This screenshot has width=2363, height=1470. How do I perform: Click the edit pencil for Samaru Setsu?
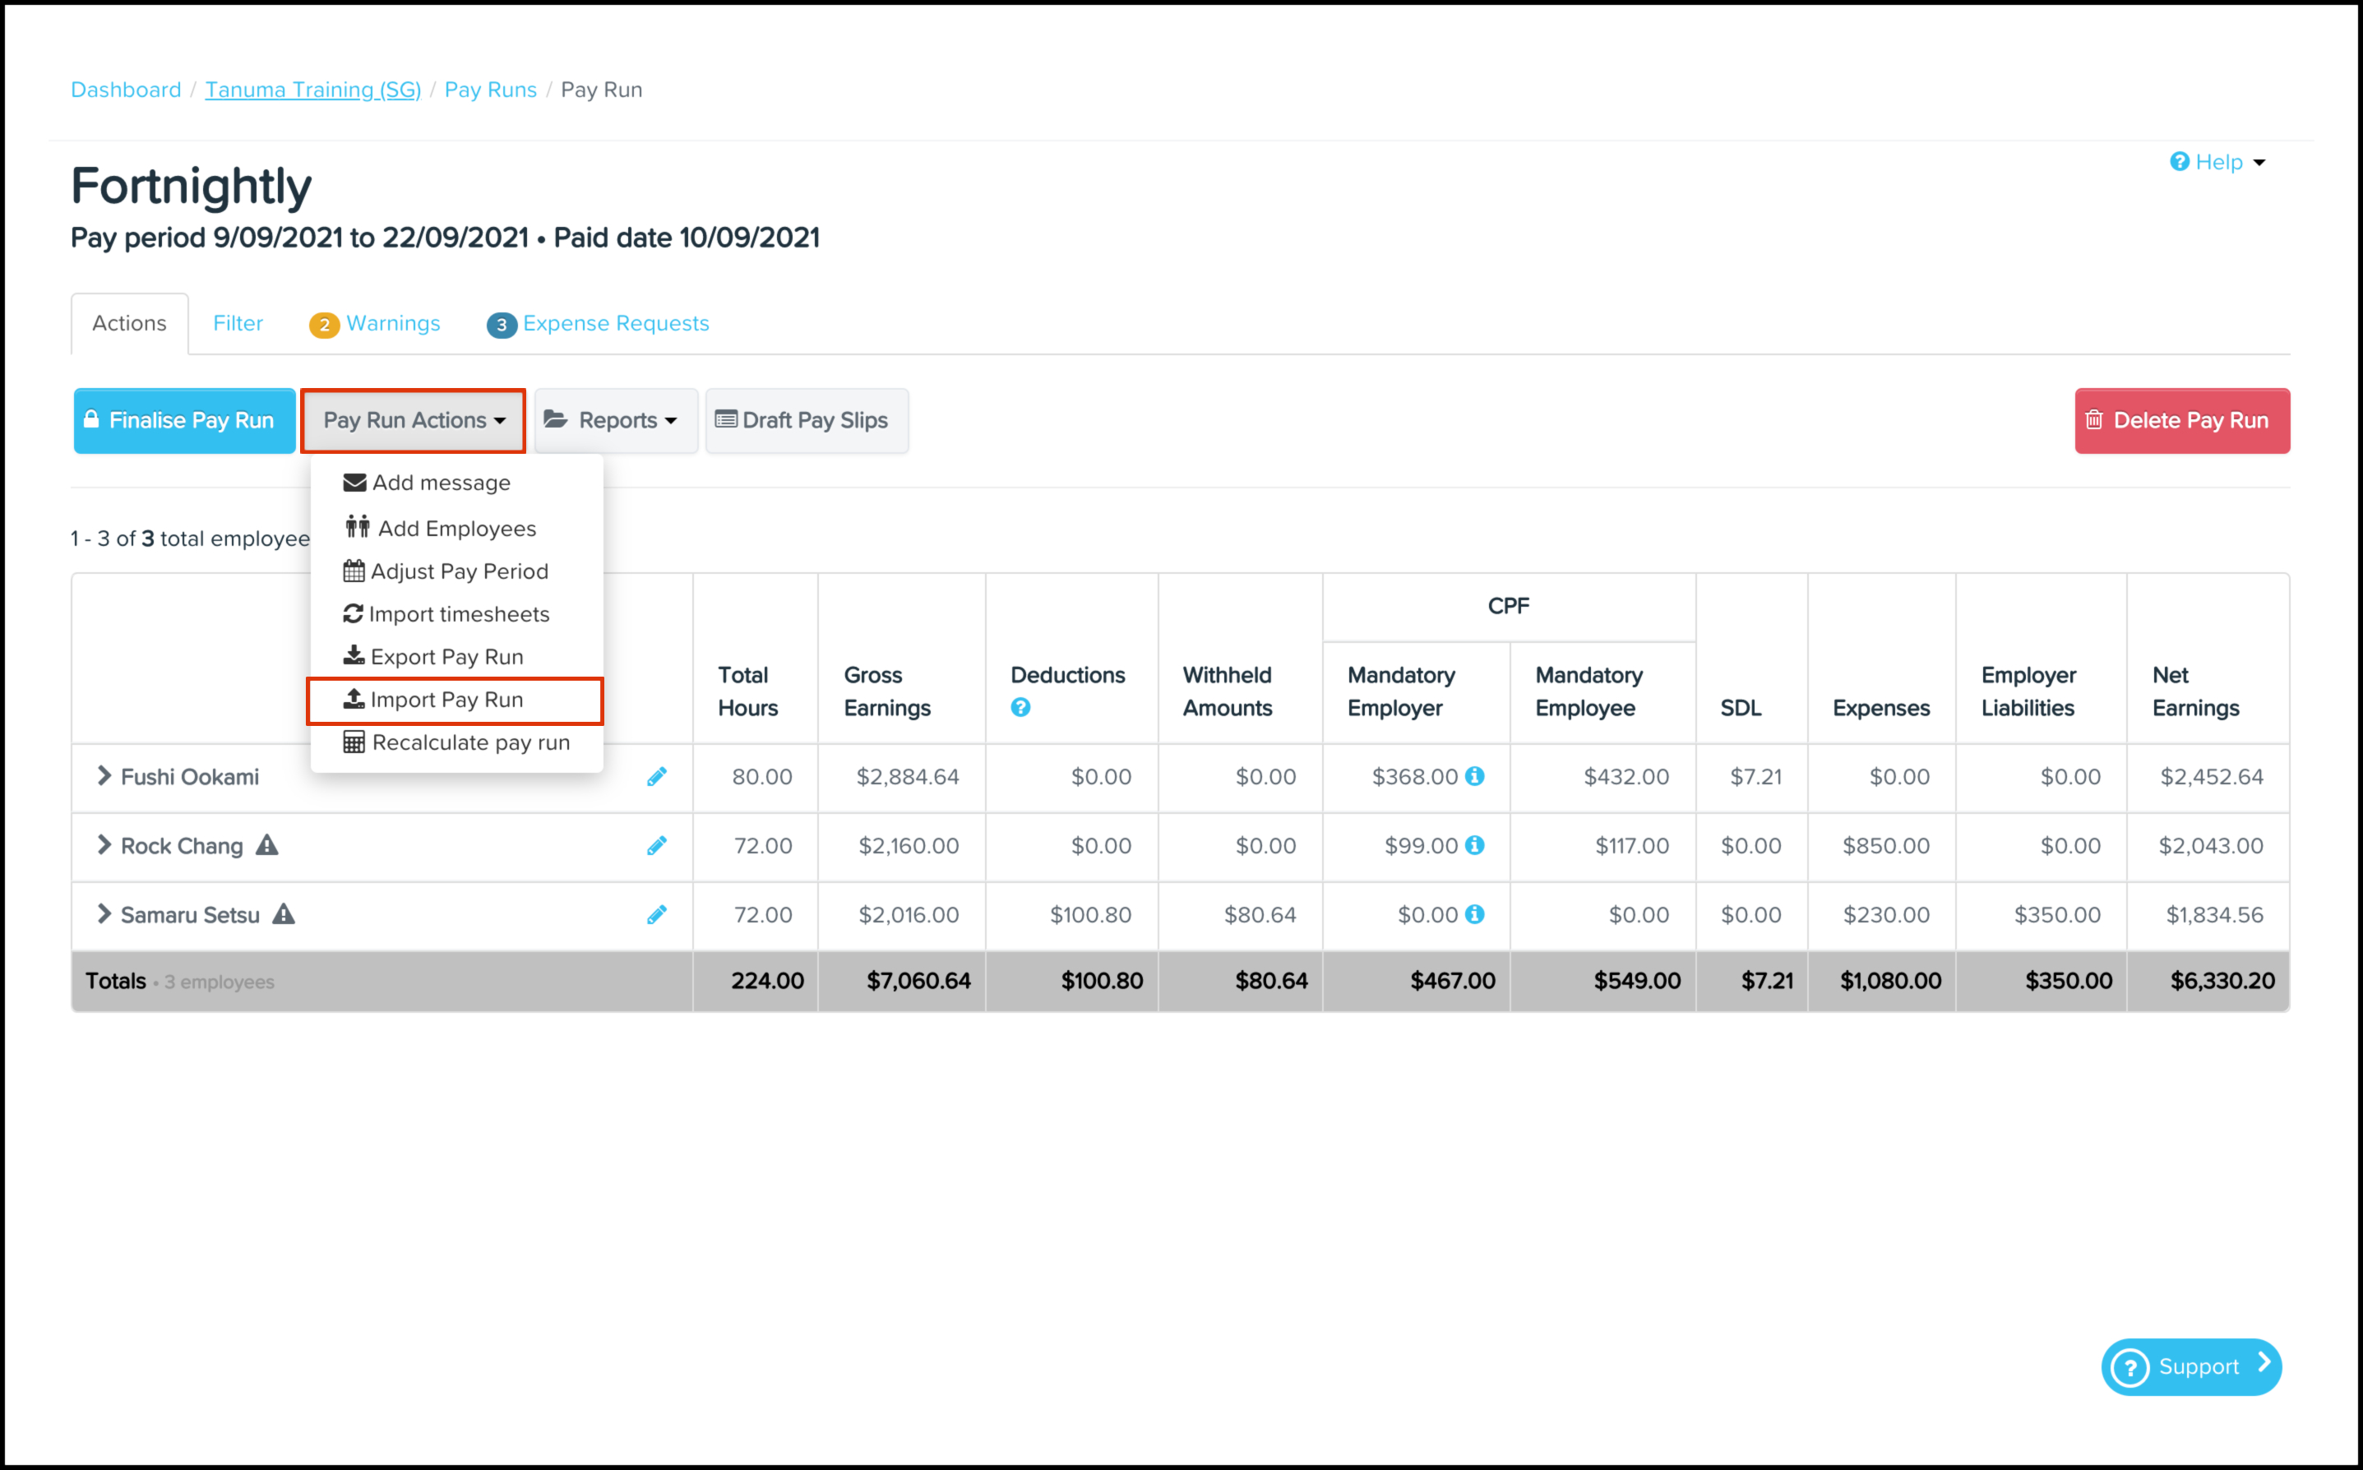pos(657,915)
